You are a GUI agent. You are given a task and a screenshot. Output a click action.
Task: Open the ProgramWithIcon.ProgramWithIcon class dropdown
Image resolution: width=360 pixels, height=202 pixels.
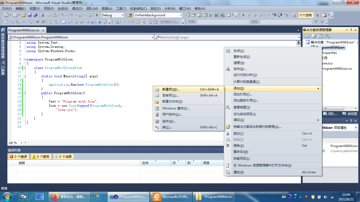click(x=81, y=37)
